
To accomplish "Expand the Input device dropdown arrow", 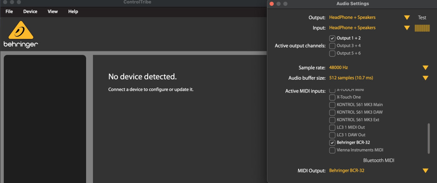I will [x=407, y=28].
